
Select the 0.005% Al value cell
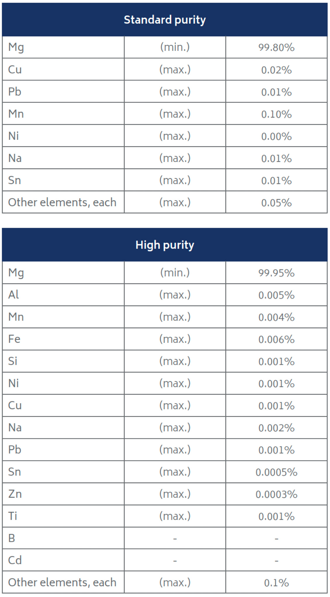276,295
